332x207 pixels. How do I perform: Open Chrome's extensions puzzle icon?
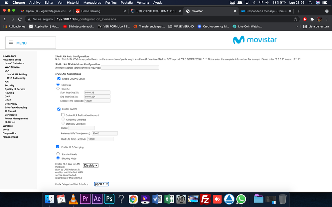coord(312,19)
